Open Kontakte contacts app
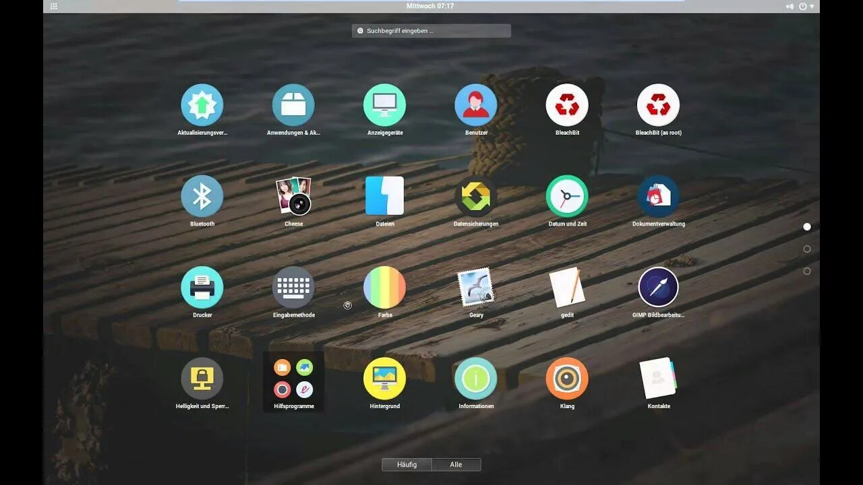Screen dimensions: 863x485 [658, 377]
